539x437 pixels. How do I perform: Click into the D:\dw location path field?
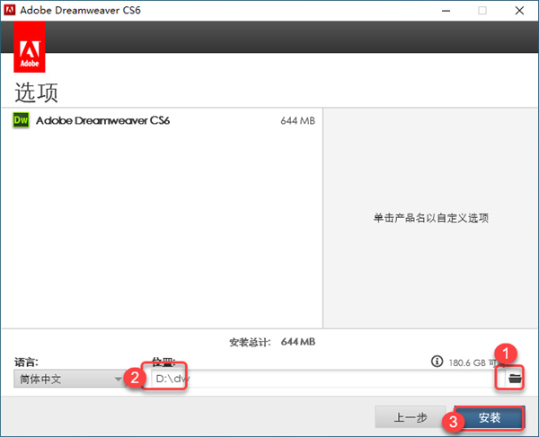pos(328,379)
